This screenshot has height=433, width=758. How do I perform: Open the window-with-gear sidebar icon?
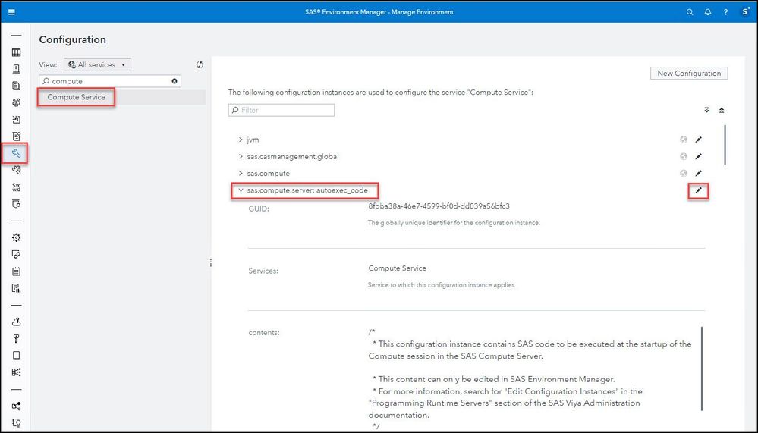click(16, 204)
